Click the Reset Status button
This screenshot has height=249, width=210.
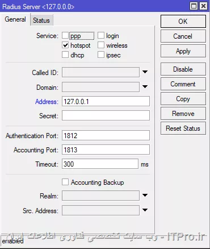[183, 128]
